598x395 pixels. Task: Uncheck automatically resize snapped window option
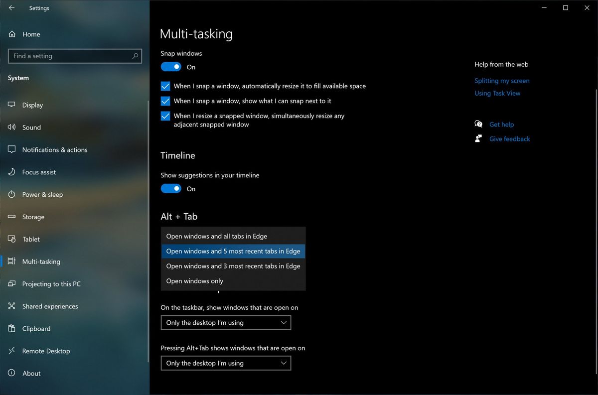click(165, 86)
